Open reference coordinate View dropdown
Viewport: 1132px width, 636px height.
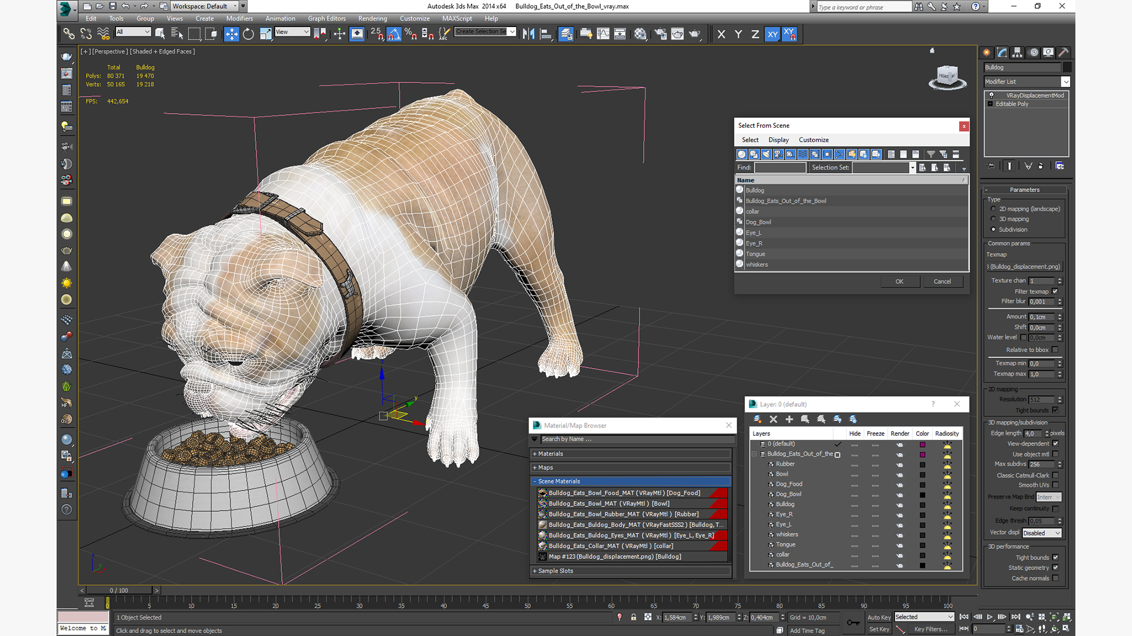tap(292, 32)
